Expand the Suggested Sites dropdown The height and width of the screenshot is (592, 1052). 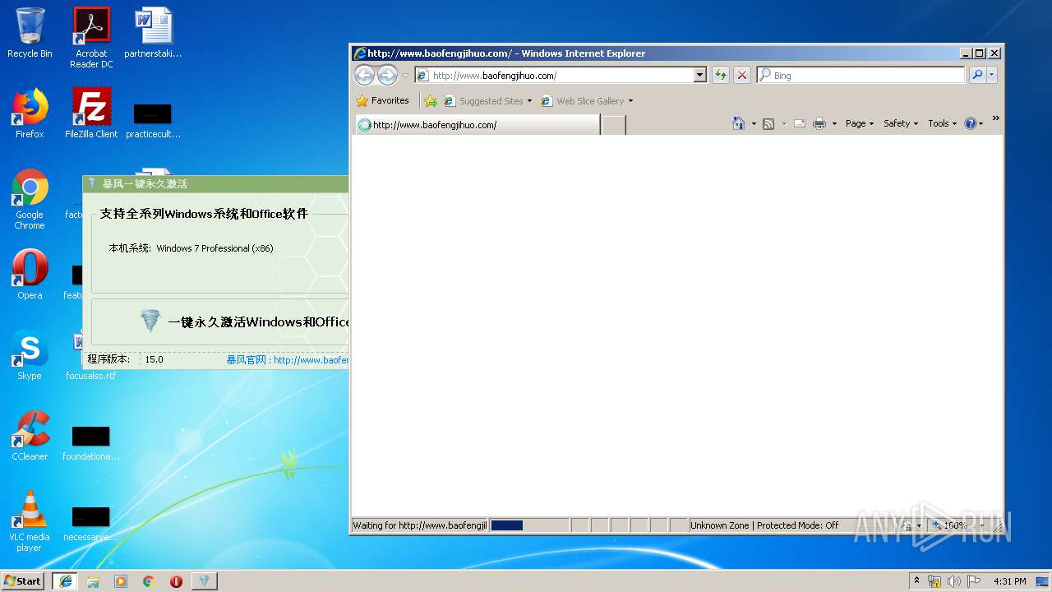(x=529, y=101)
